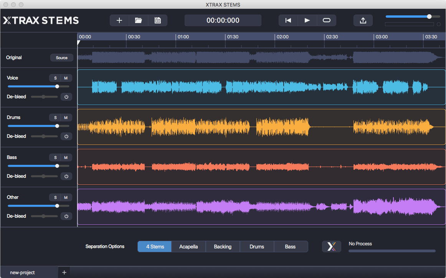Click the XTRAX logo next to No Process

pos(331,246)
